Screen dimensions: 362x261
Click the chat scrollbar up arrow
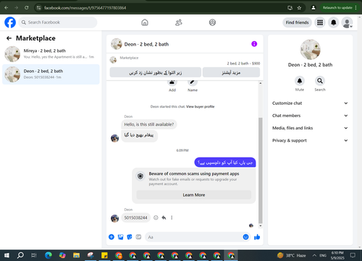pos(261,83)
